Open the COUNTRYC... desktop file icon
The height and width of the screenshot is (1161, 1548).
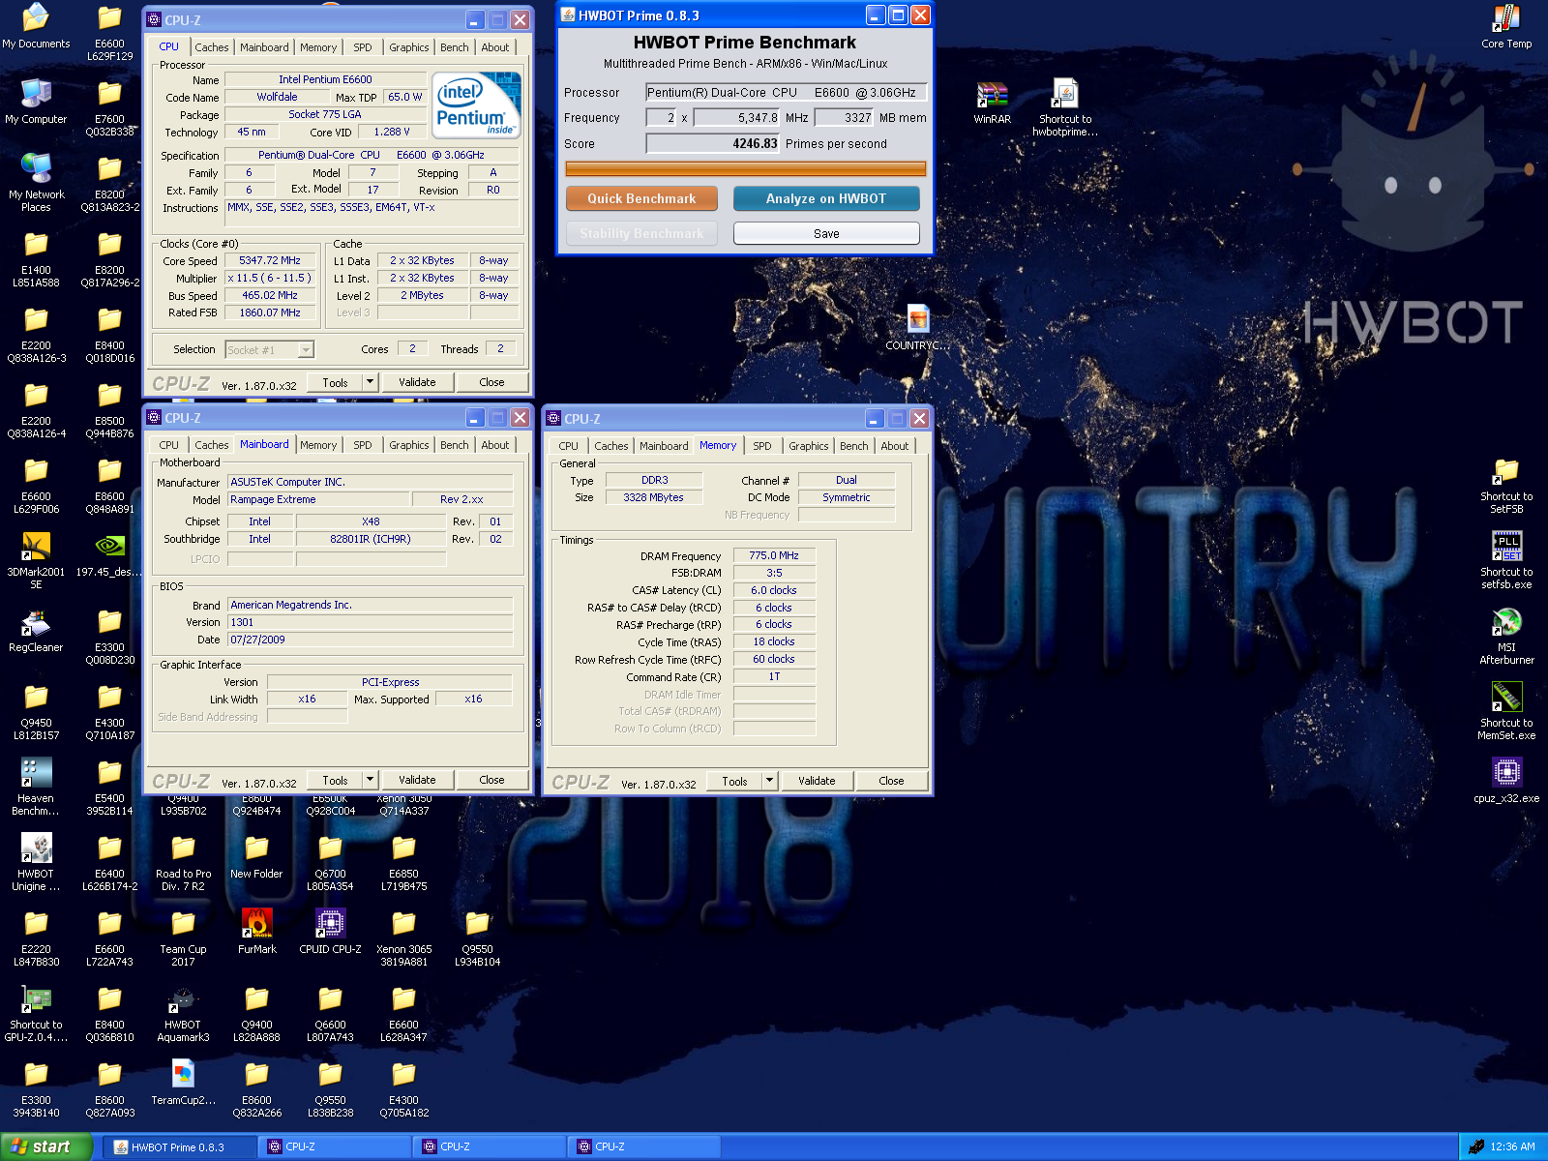coord(918,319)
